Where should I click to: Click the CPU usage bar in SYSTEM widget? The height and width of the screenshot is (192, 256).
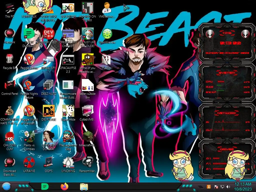221,82
